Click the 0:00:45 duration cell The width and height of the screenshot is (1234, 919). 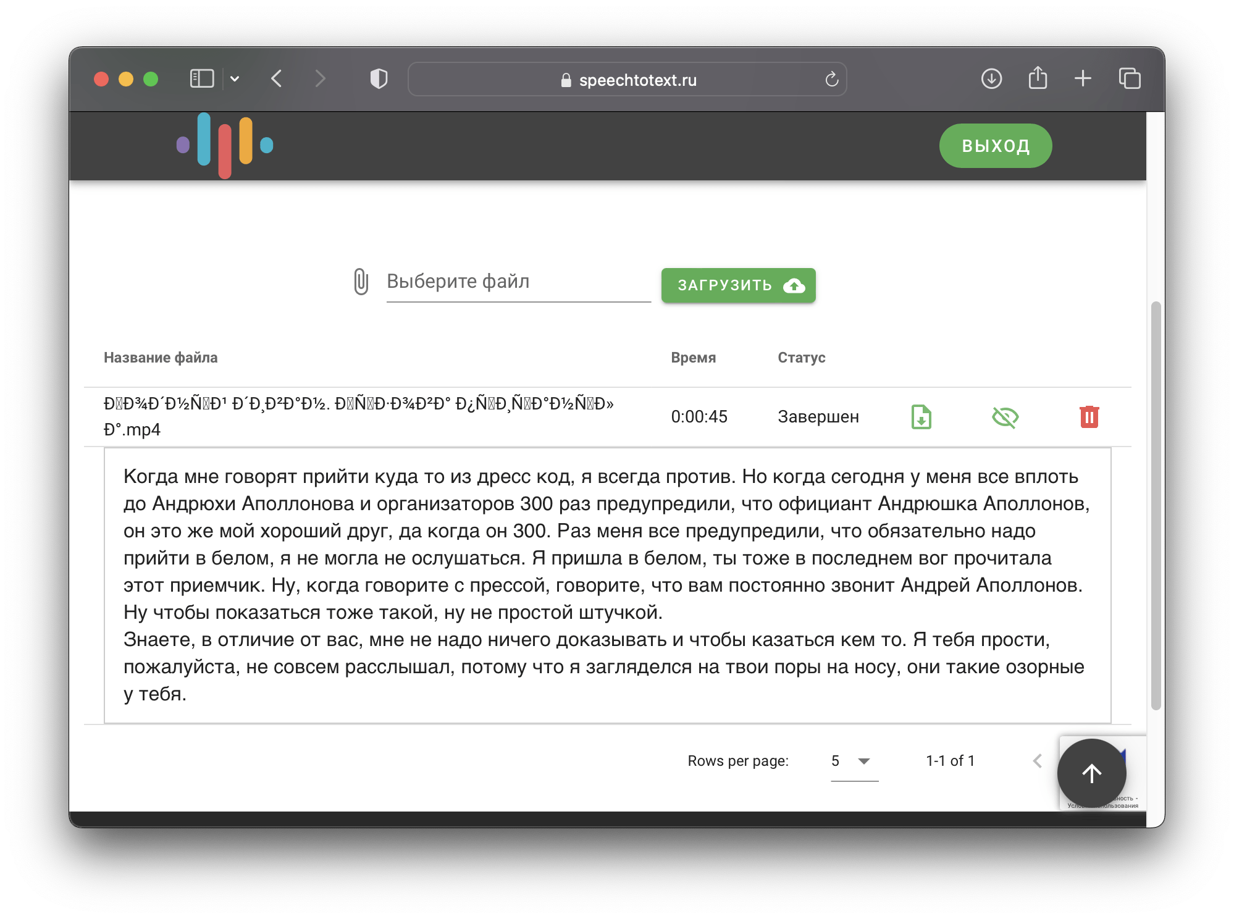[699, 417]
